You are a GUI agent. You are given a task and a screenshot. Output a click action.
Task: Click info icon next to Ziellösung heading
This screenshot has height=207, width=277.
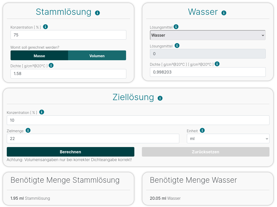coord(160,98)
